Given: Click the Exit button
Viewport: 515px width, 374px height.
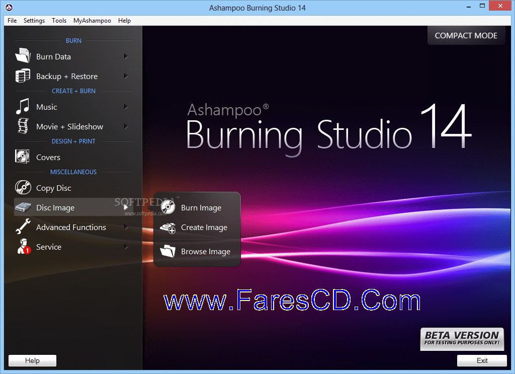Looking at the screenshot, I should click(482, 360).
